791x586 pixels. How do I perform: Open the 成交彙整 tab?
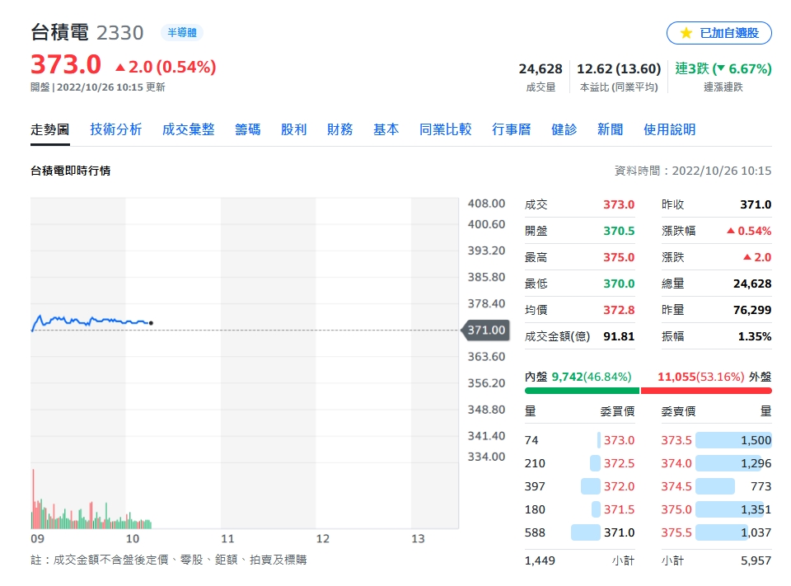pos(188,129)
